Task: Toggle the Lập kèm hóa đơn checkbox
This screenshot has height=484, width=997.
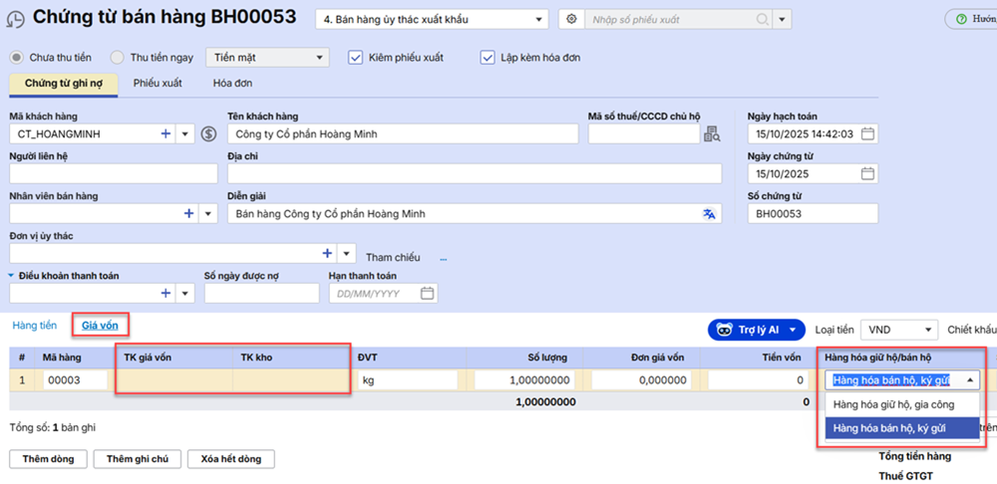Action: pyautogui.click(x=488, y=58)
